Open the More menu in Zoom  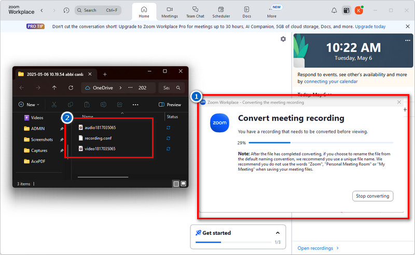[x=272, y=12]
